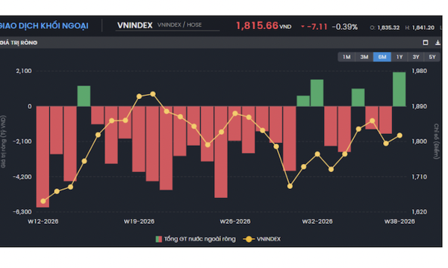Image resolution: width=448 pixels, height=268 pixels.
Task: Click the 2,100 left axis label
Action: pos(24,71)
